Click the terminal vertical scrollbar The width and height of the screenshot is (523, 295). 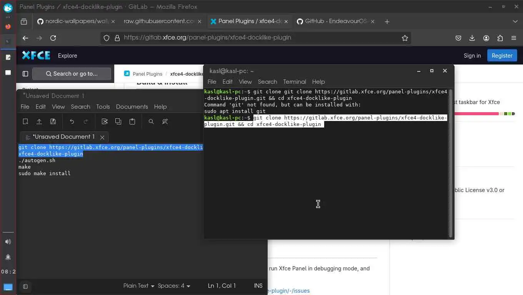click(x=450, y=163)
